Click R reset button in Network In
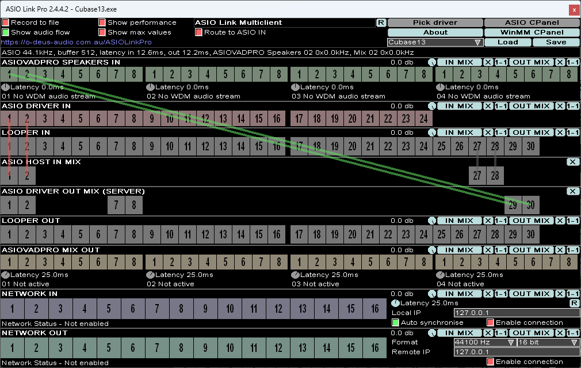The width and height of the screenshot is (581, 368). pyautogui.click(x=574, y=303)
